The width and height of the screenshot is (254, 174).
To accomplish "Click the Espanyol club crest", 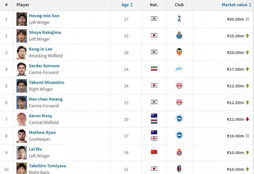I will tap(179, 152).
